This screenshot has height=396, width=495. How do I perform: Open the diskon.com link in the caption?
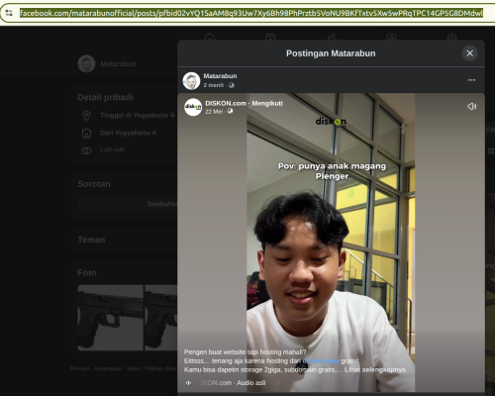(x=321, y=360)
